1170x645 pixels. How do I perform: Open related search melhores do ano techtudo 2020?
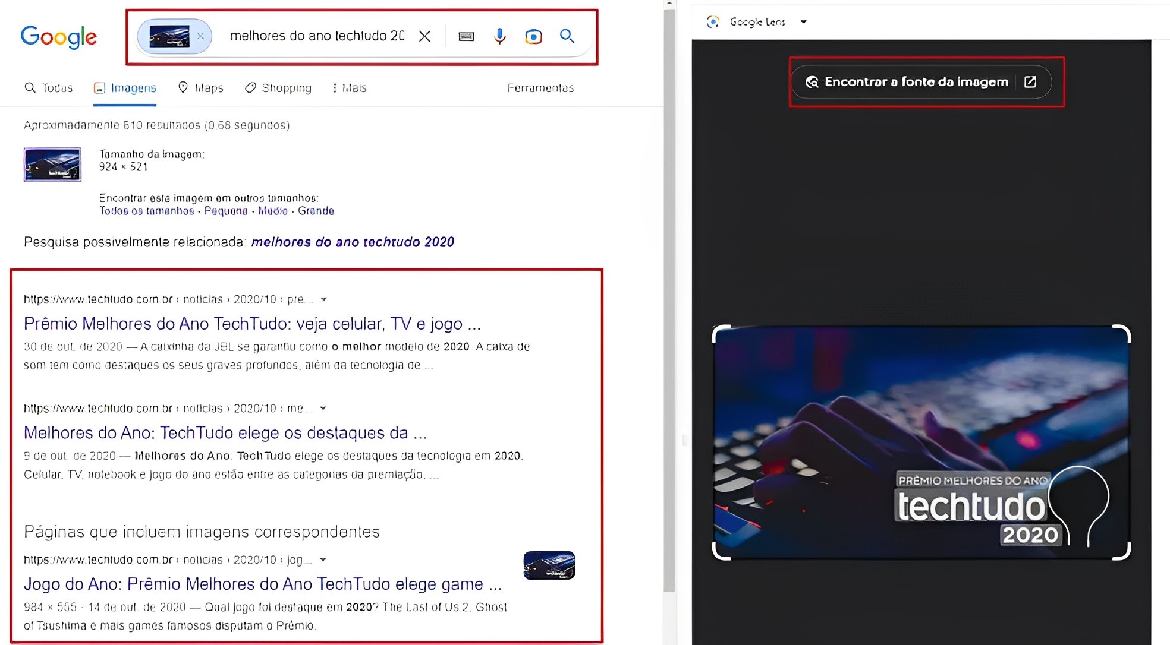tap(353, 242)
